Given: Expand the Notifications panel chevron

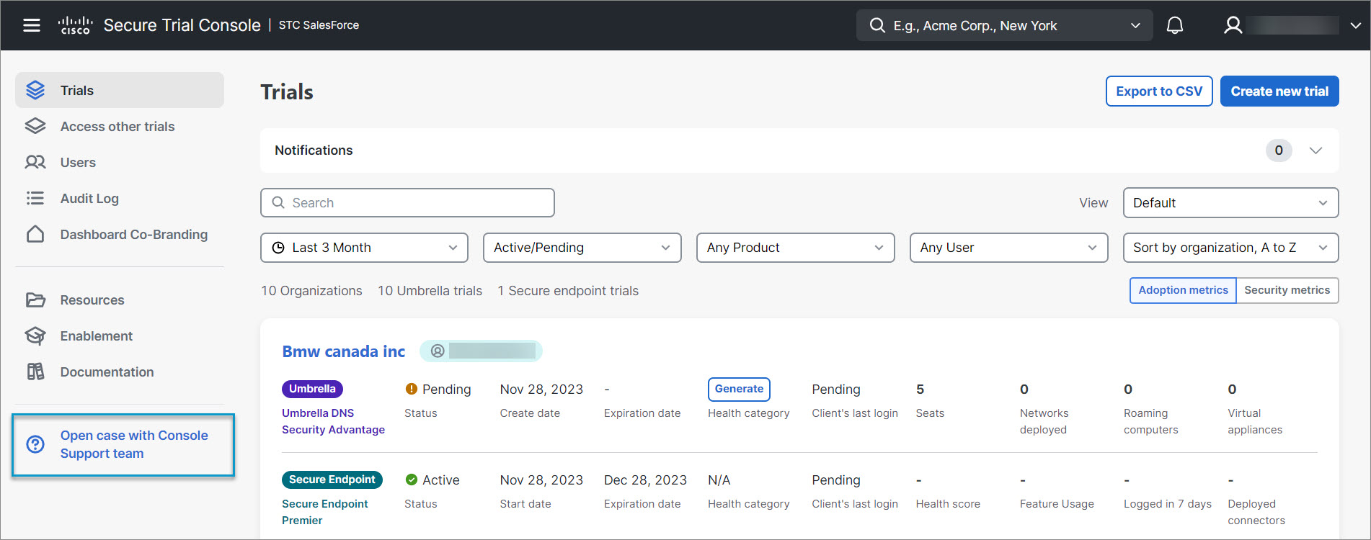Looking at the screenshot, I should (1315, 150).
